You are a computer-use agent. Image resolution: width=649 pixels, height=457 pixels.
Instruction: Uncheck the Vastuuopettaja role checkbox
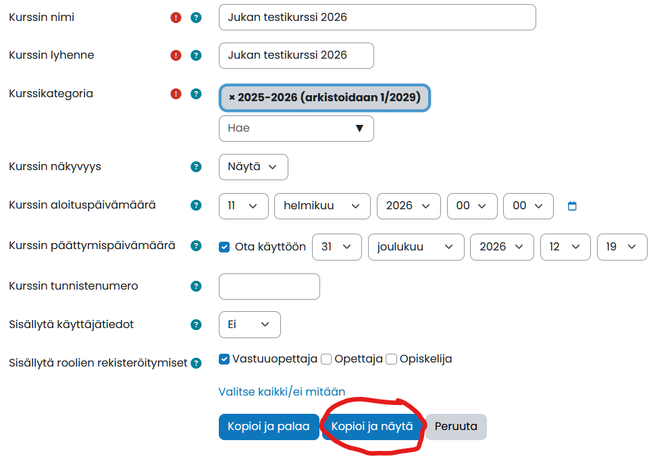pos(224,359)
